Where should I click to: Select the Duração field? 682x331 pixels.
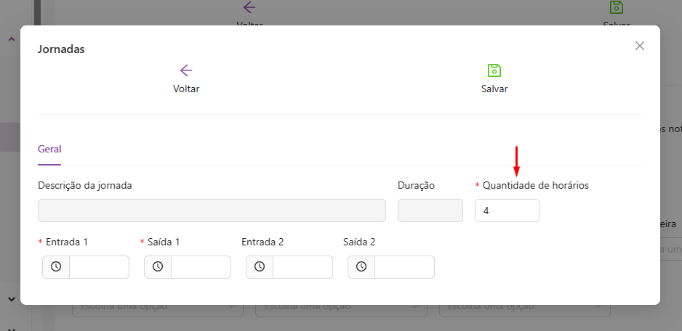[x=430, y=211]
